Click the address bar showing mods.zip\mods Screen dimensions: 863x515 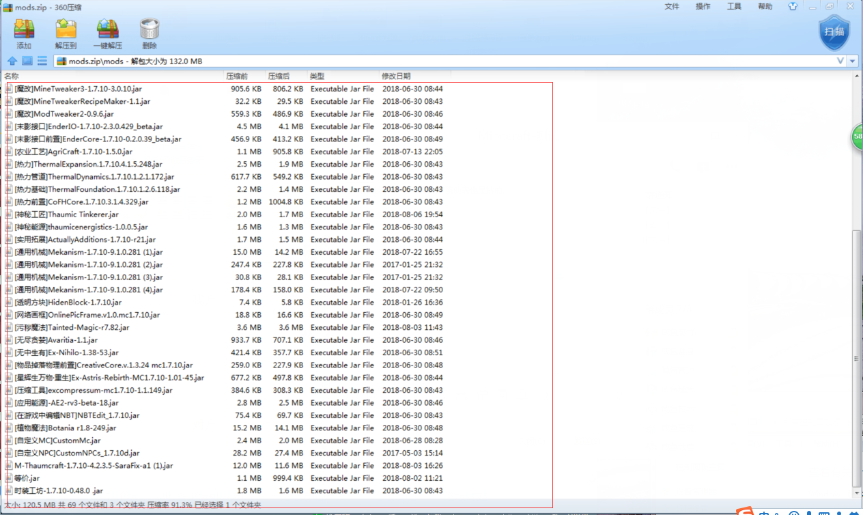coord(410,61)
